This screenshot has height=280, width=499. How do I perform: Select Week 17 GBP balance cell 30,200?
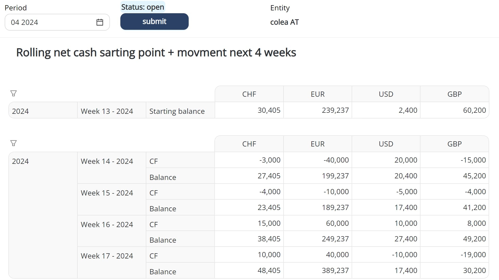[474, 270]
